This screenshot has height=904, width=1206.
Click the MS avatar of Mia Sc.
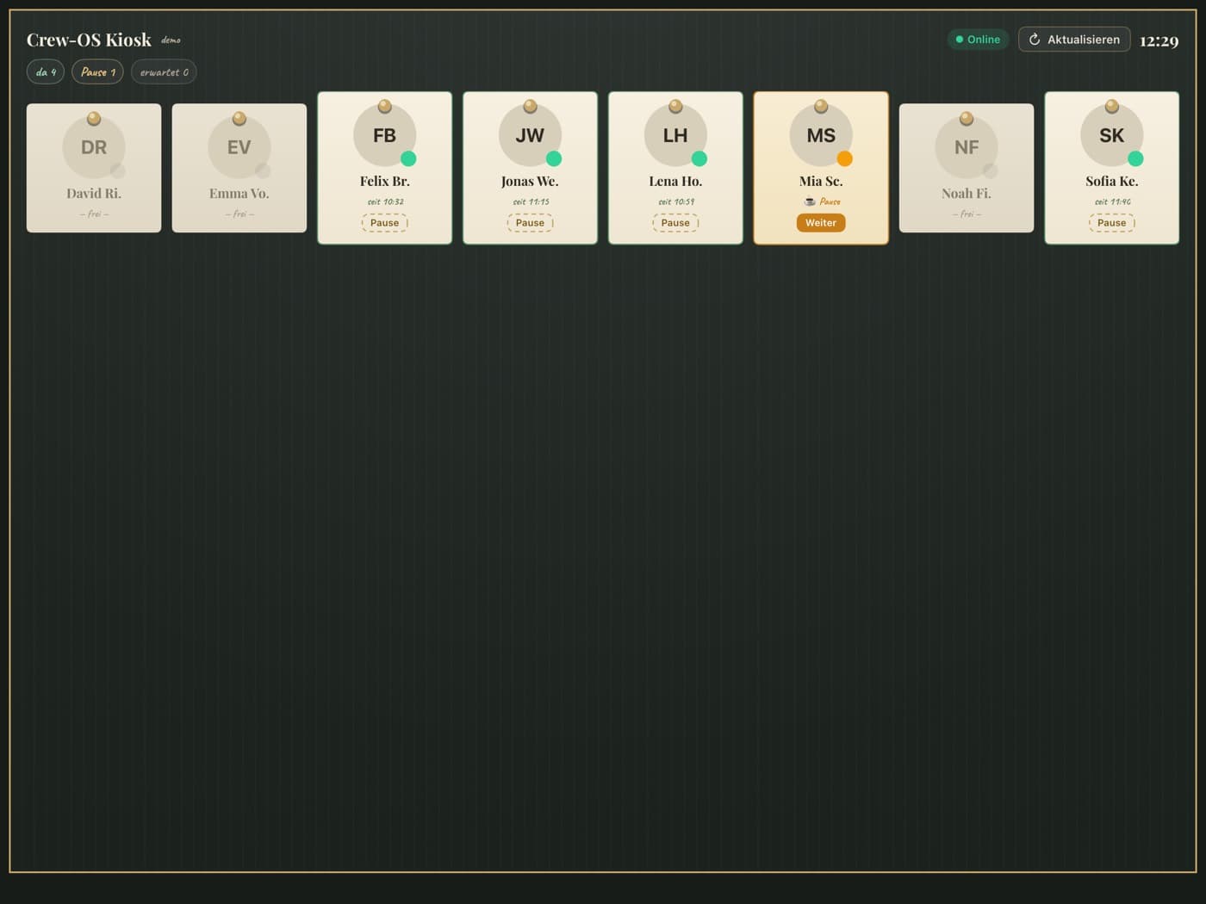click(821, 135)
